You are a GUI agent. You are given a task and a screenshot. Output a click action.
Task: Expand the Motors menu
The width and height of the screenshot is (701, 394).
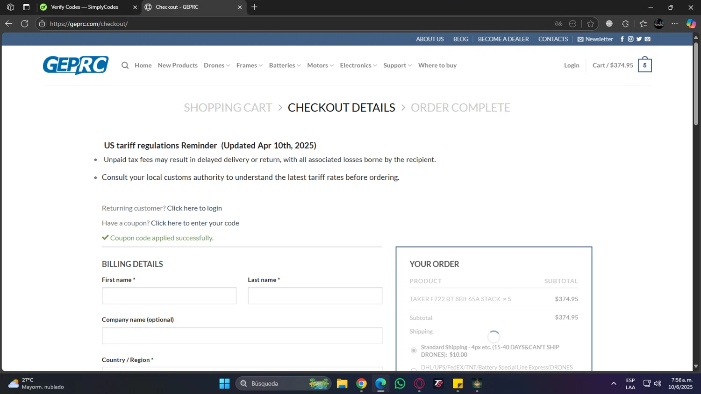(321, 65)
